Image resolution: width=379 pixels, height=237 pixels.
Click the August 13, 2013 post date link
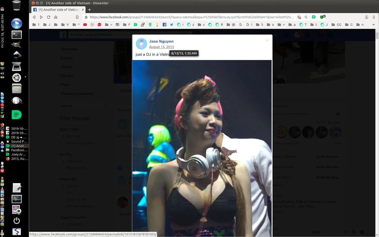(161, 47)
